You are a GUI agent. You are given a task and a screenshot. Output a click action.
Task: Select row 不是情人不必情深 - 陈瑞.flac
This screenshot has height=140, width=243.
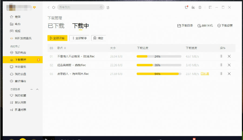pos(141,56)
